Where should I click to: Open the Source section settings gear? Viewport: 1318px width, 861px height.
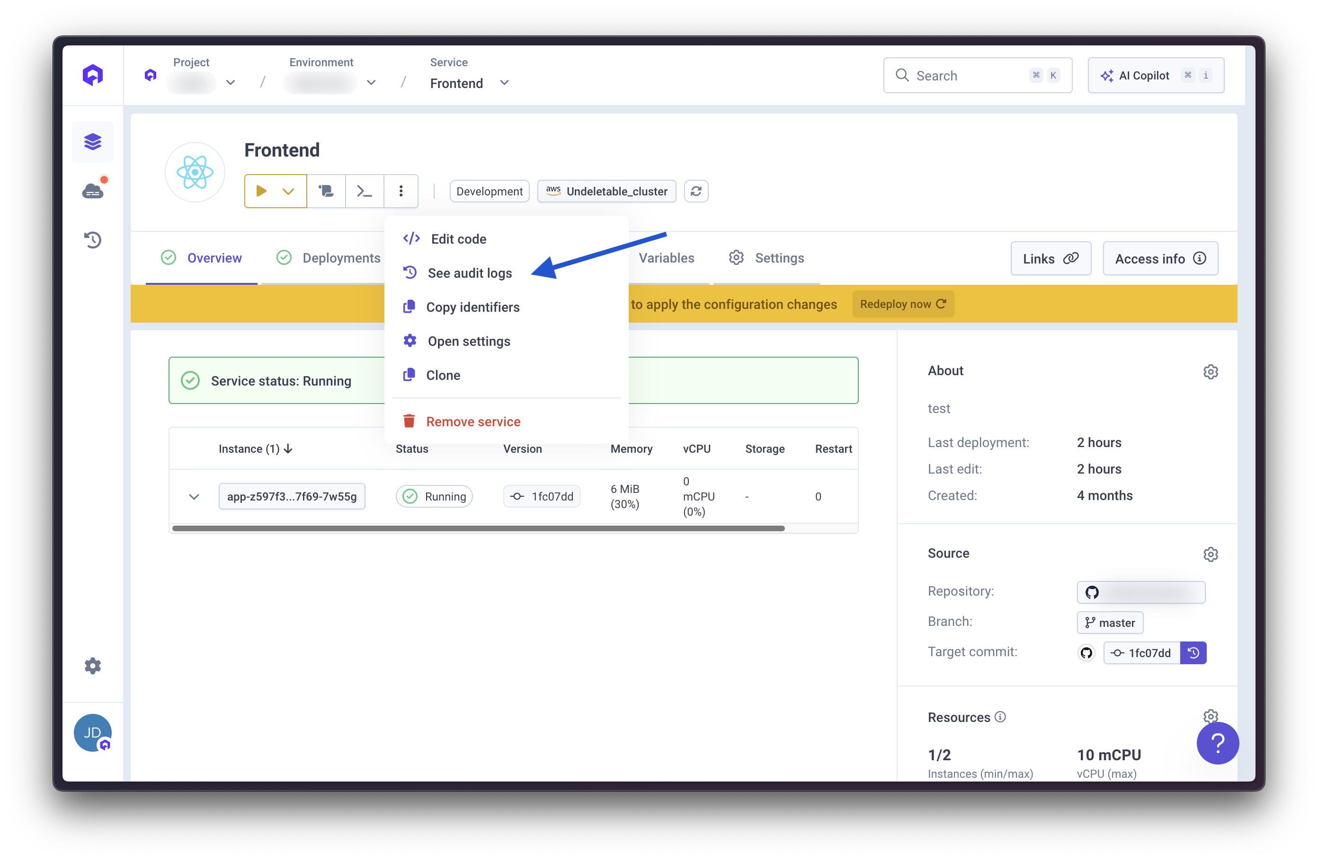[1211, 554]
